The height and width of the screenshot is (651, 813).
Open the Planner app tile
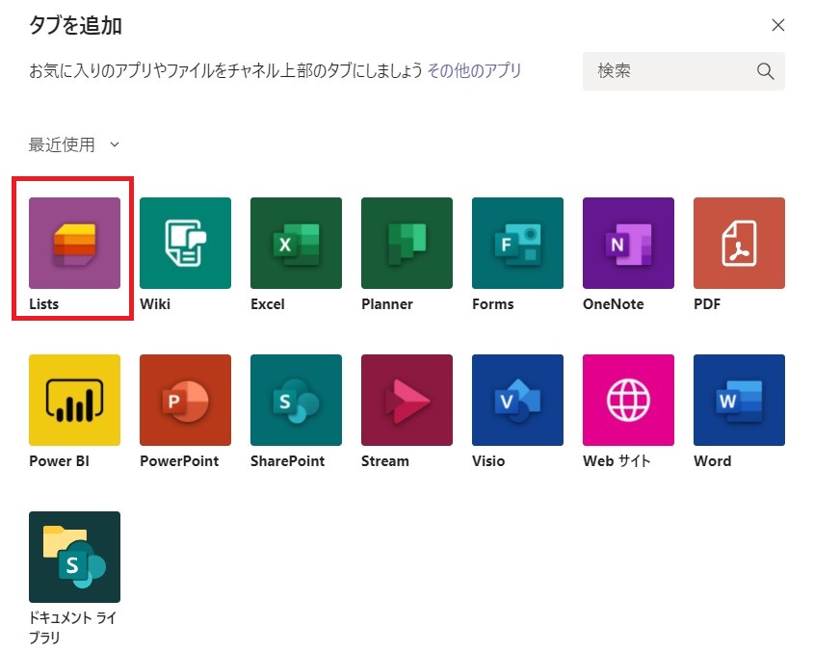pyautogui.click(x=407, y=243)
